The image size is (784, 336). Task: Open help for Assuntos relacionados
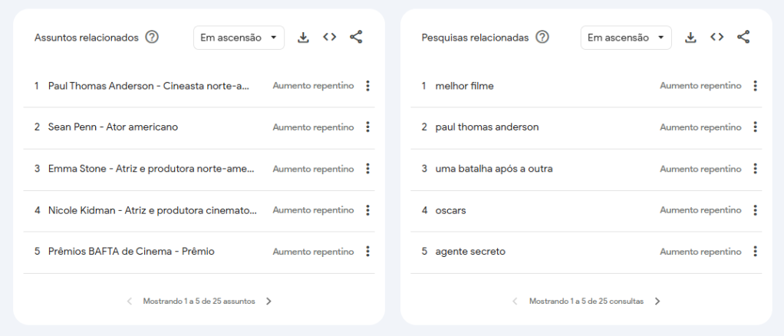(152, 38)
